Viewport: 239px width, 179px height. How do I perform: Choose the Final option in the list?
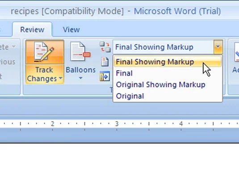[168, 73]
